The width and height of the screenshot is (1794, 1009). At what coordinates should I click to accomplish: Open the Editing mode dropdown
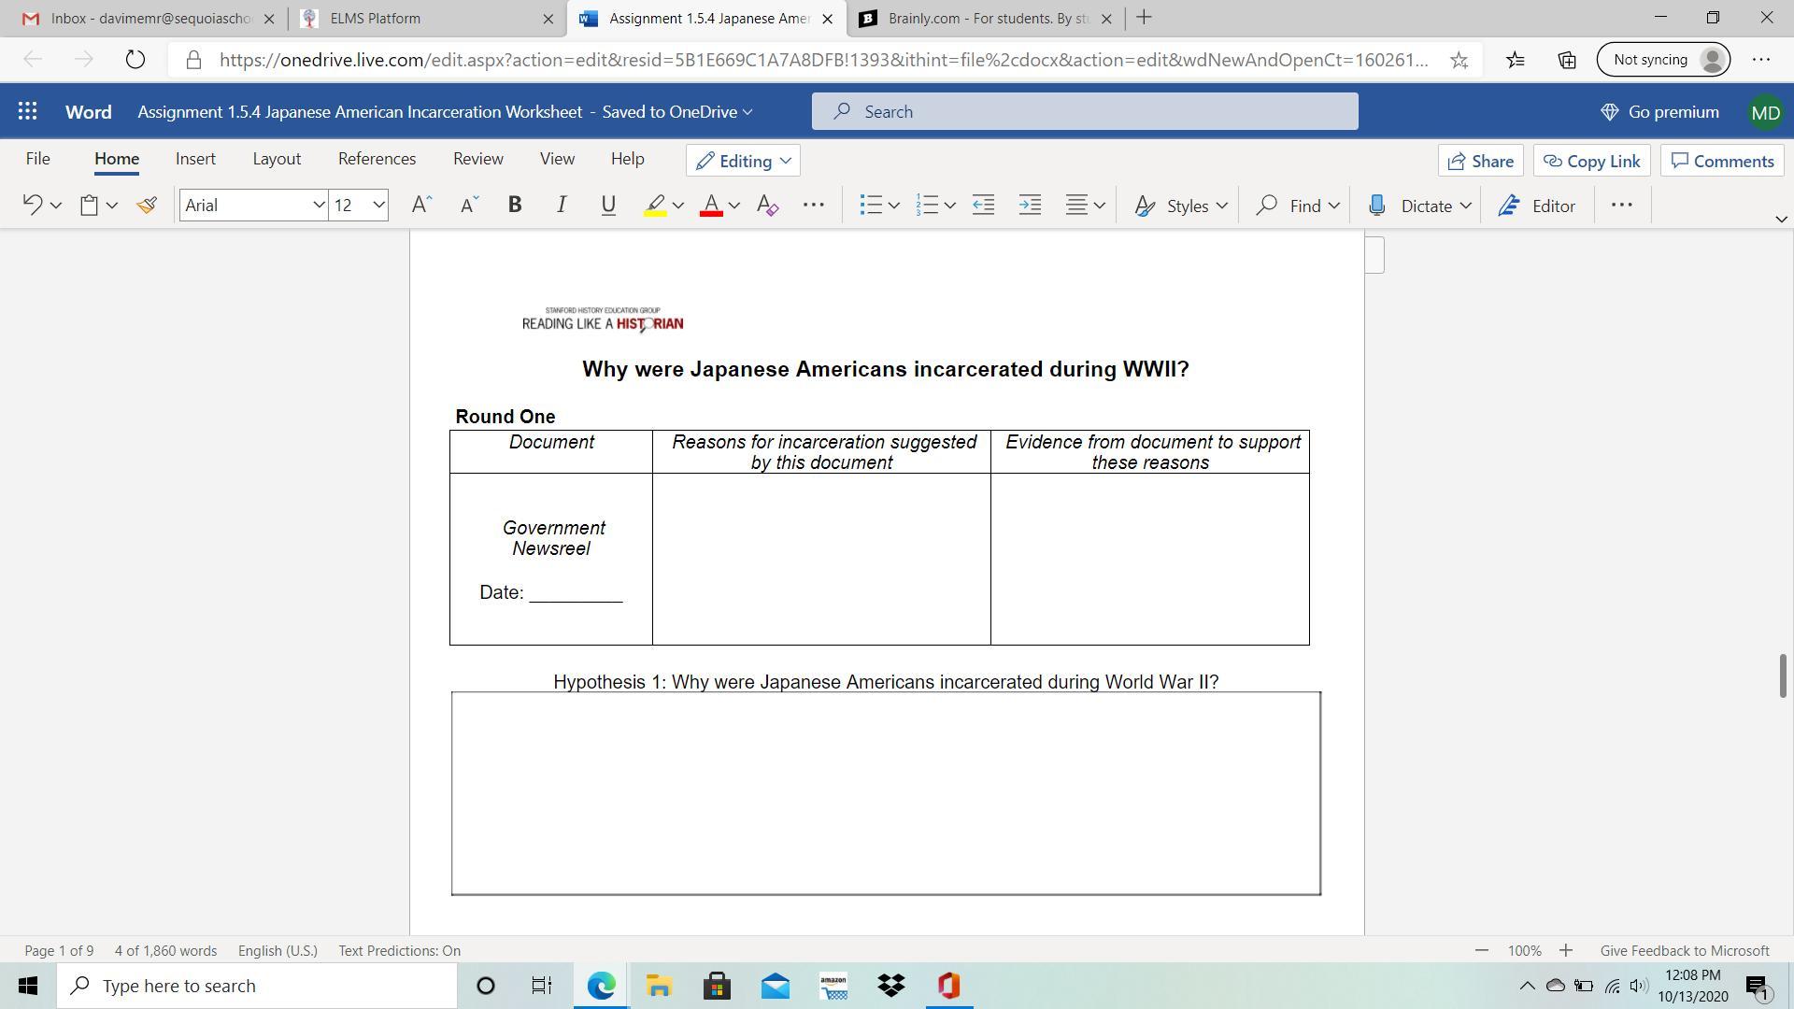click(x=743, y=161)
